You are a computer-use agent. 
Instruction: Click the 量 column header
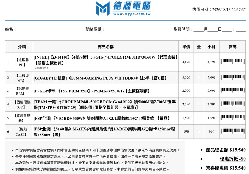[x=199, y=47]
